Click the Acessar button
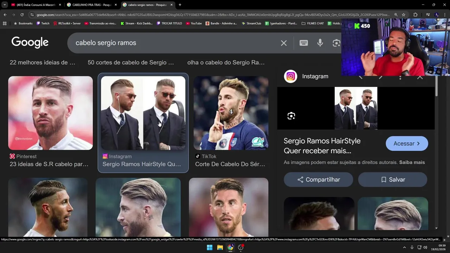Screen dimensions: 450x253 pos(407,143)
